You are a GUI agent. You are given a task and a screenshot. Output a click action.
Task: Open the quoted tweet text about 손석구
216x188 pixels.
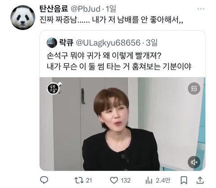[x=119, y=61]
